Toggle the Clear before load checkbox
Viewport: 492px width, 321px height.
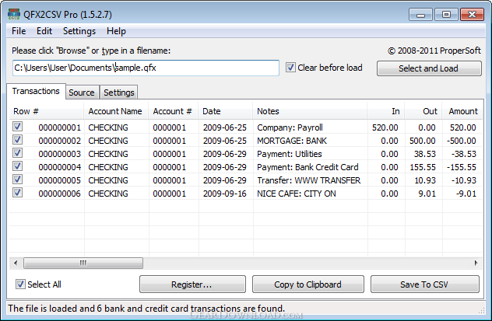click(290, 68)
